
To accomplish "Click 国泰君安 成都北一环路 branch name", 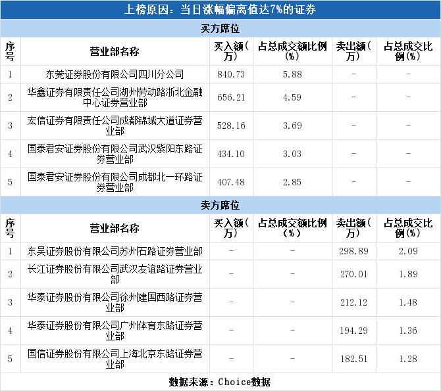I will click(115, 182).
